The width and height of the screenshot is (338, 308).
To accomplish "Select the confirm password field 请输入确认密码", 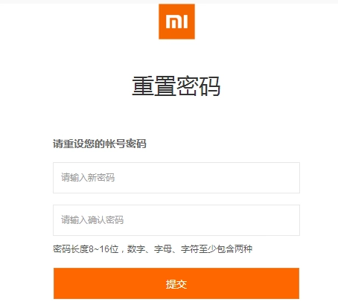I will tap(176, 220).
